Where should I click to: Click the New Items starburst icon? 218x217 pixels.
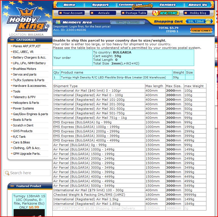(x=155, y=13)
